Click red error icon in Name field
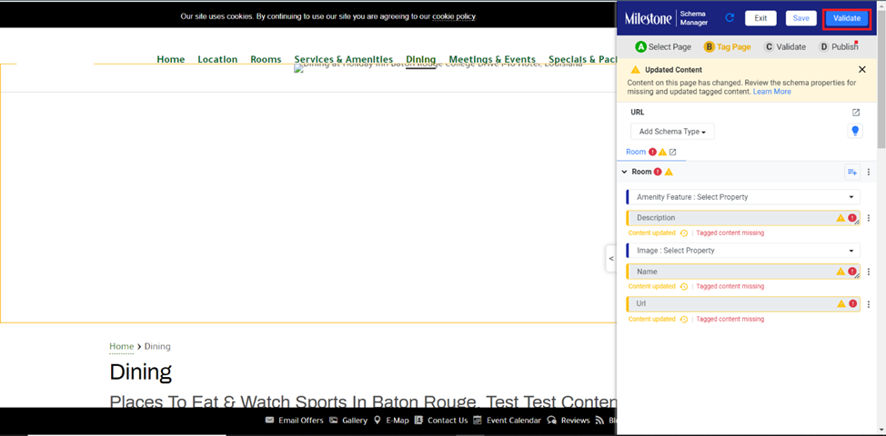This screenshot has width=886, height=436. (852, 272)
